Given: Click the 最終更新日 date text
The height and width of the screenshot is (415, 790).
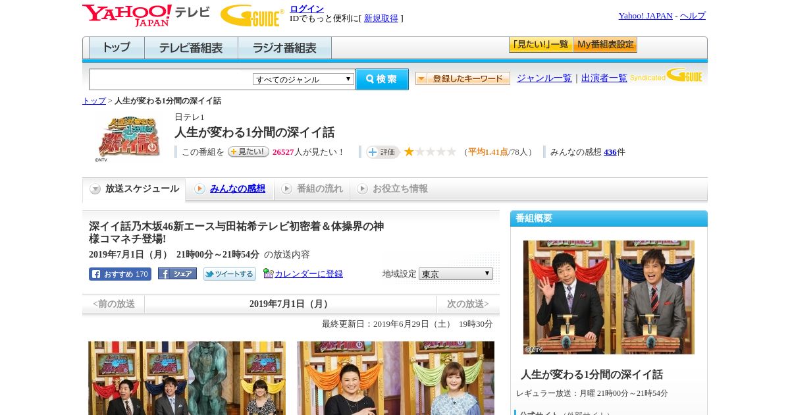Looking at the screenshot, I should point(408,324).
